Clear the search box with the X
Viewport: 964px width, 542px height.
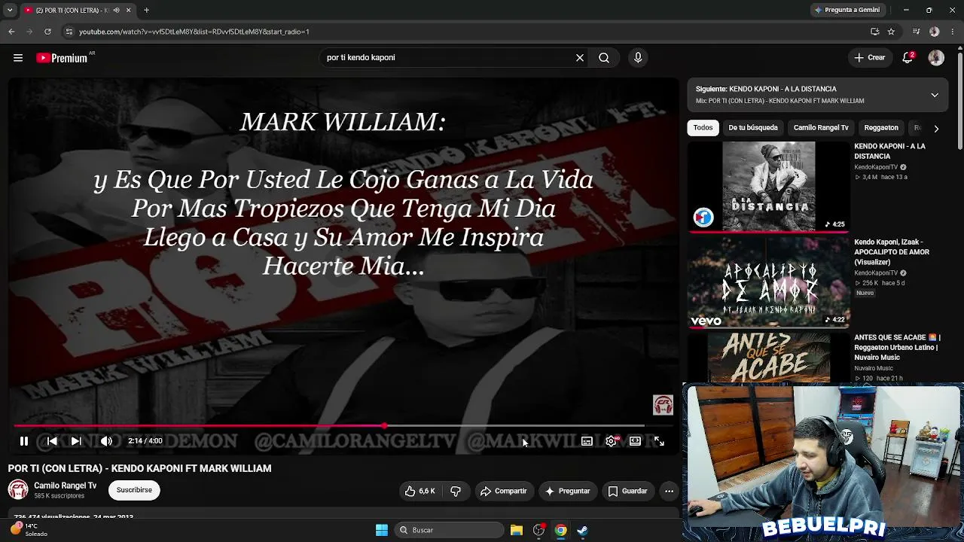(580, 57)
